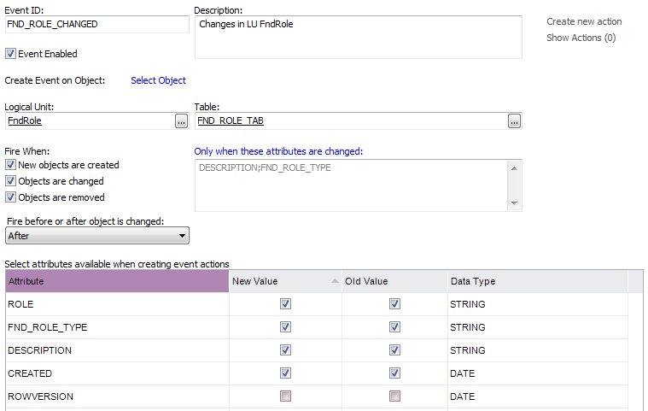Toggle Objects are changed checkbox
Image resolution: width=648 pixels, height=411 pixels.
click(11, 181)
